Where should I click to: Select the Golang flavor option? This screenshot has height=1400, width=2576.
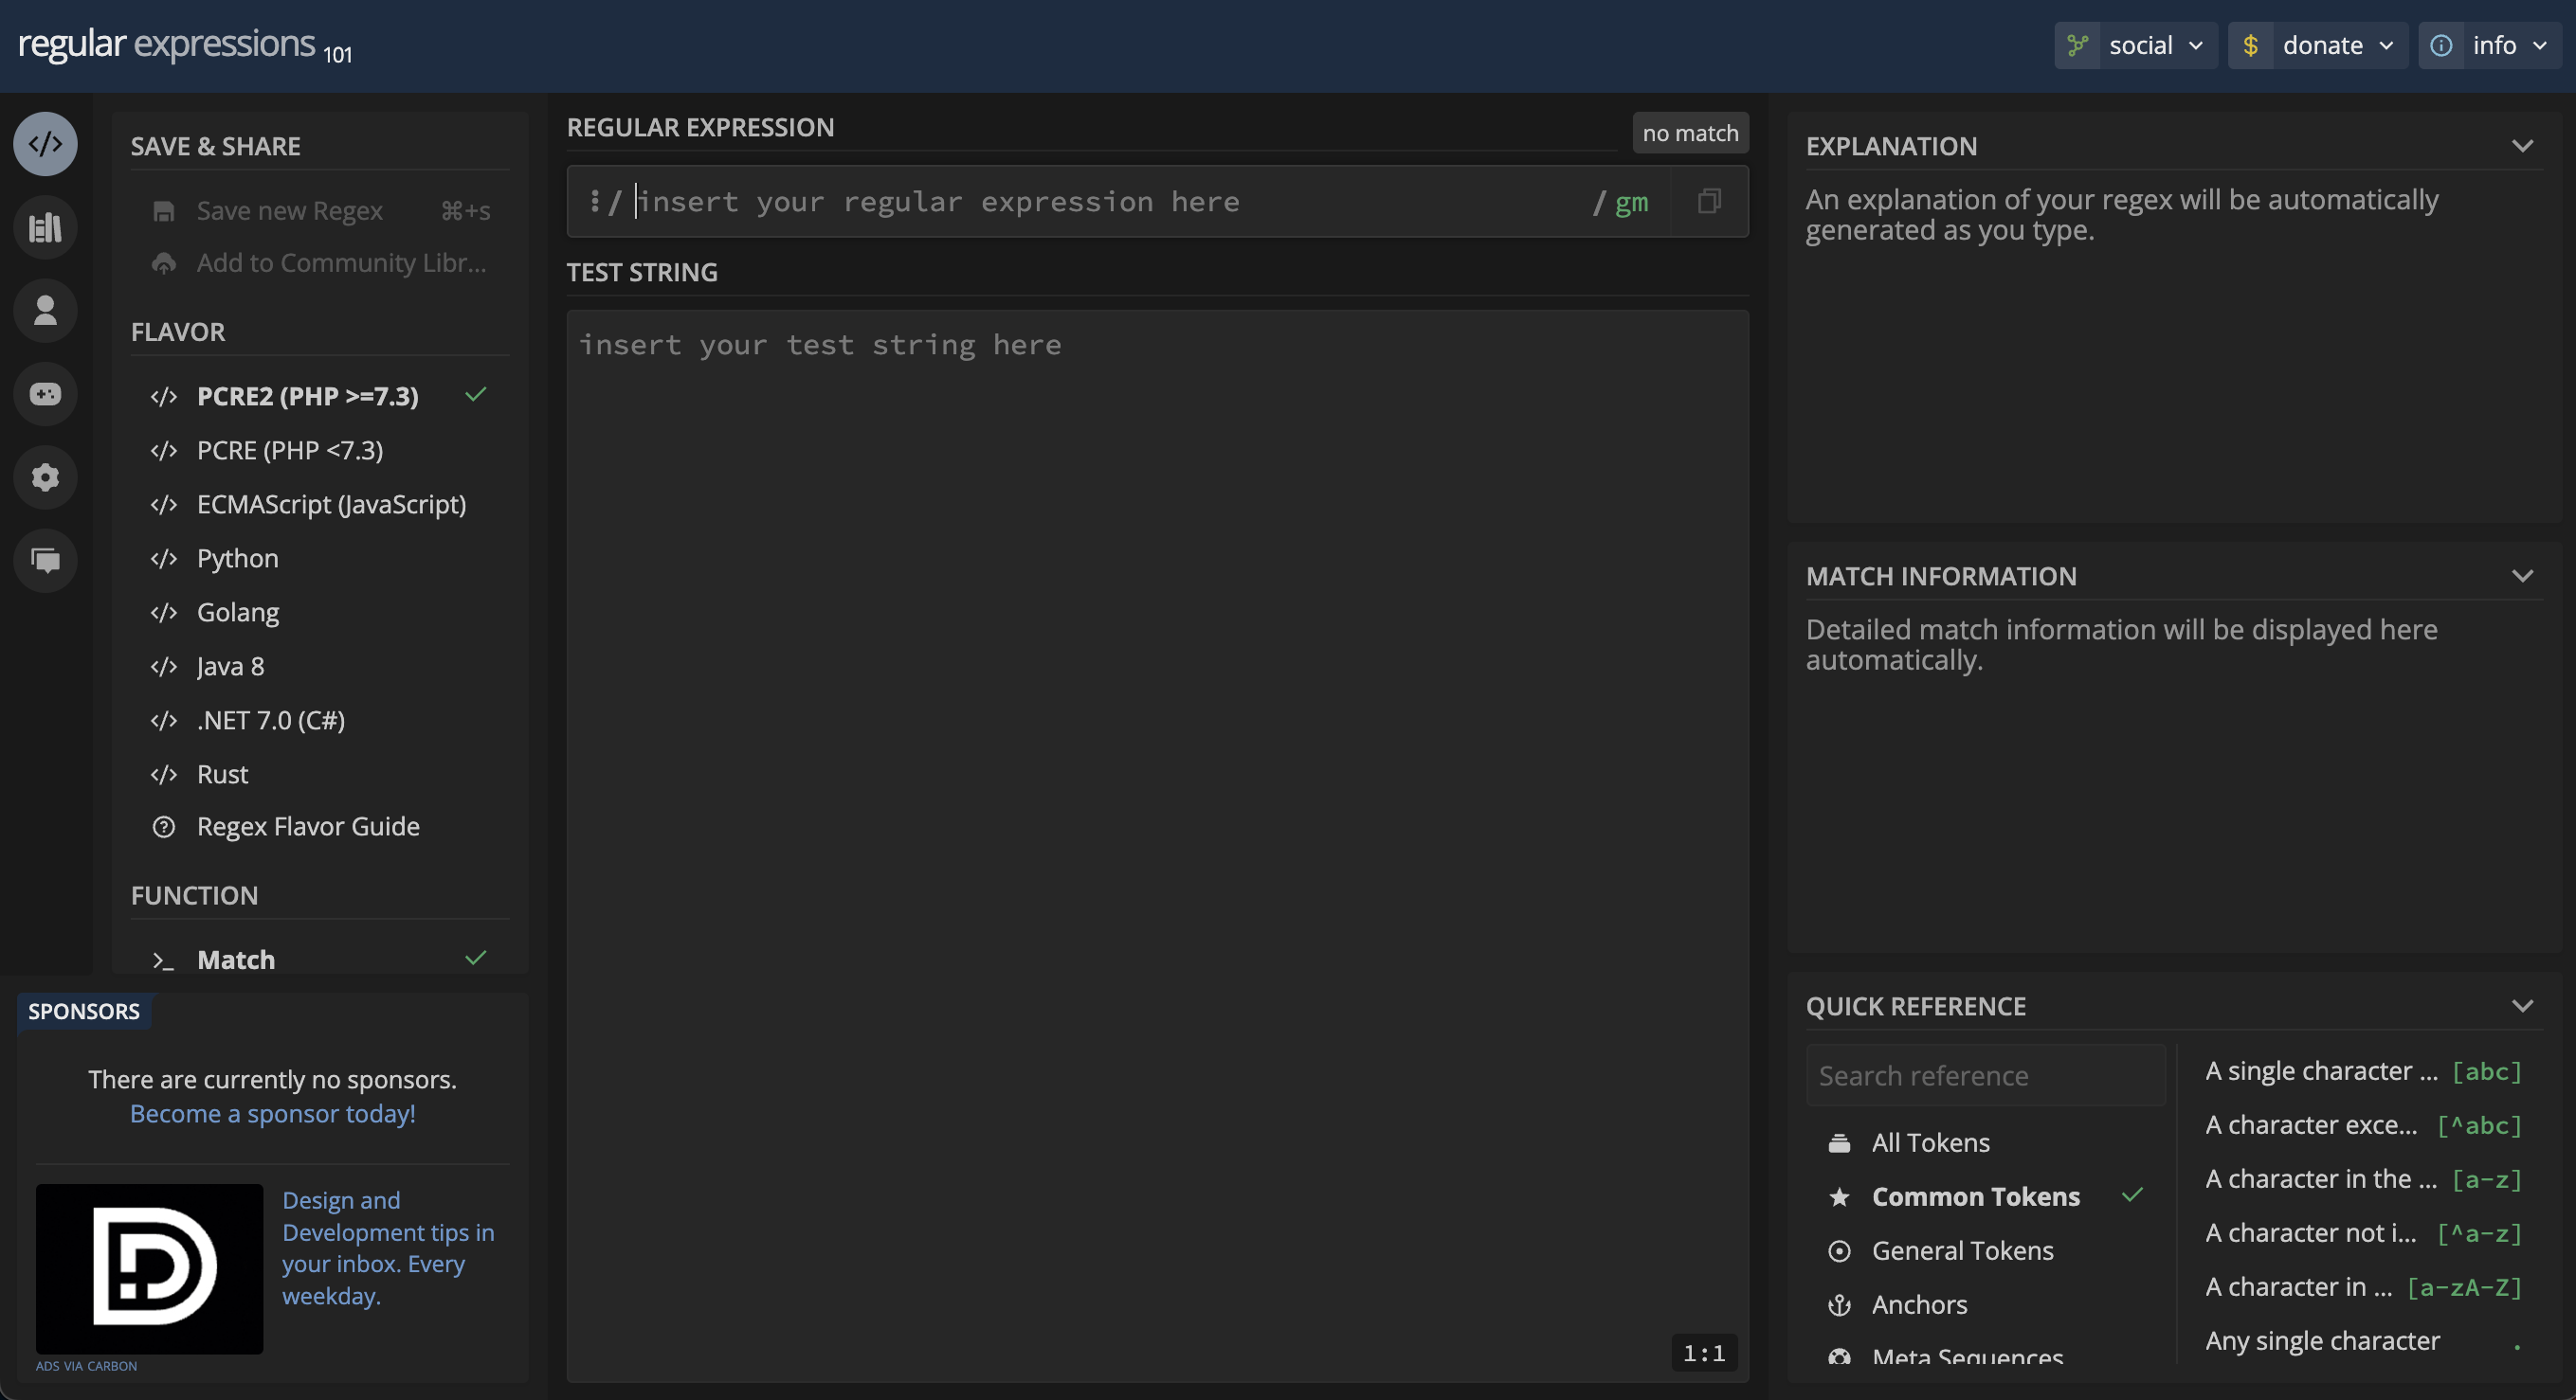pyautogui.click(x=237, y=612)
